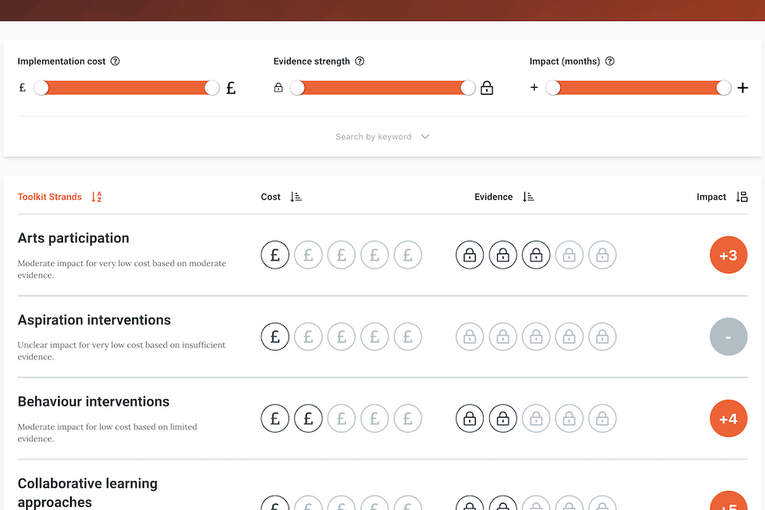Click the Impact (months) help icon
The height and width of the screenshot is (510, 765).
610,61
